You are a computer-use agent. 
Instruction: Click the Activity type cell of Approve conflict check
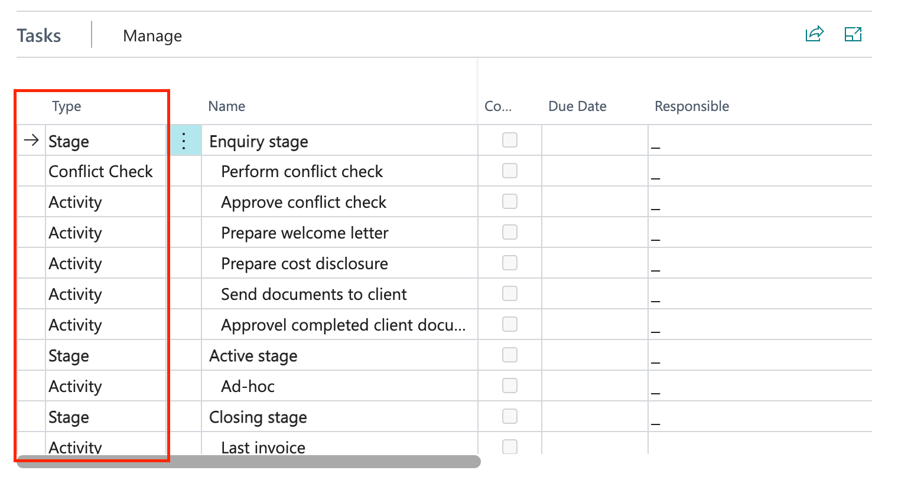click(106, 202)
